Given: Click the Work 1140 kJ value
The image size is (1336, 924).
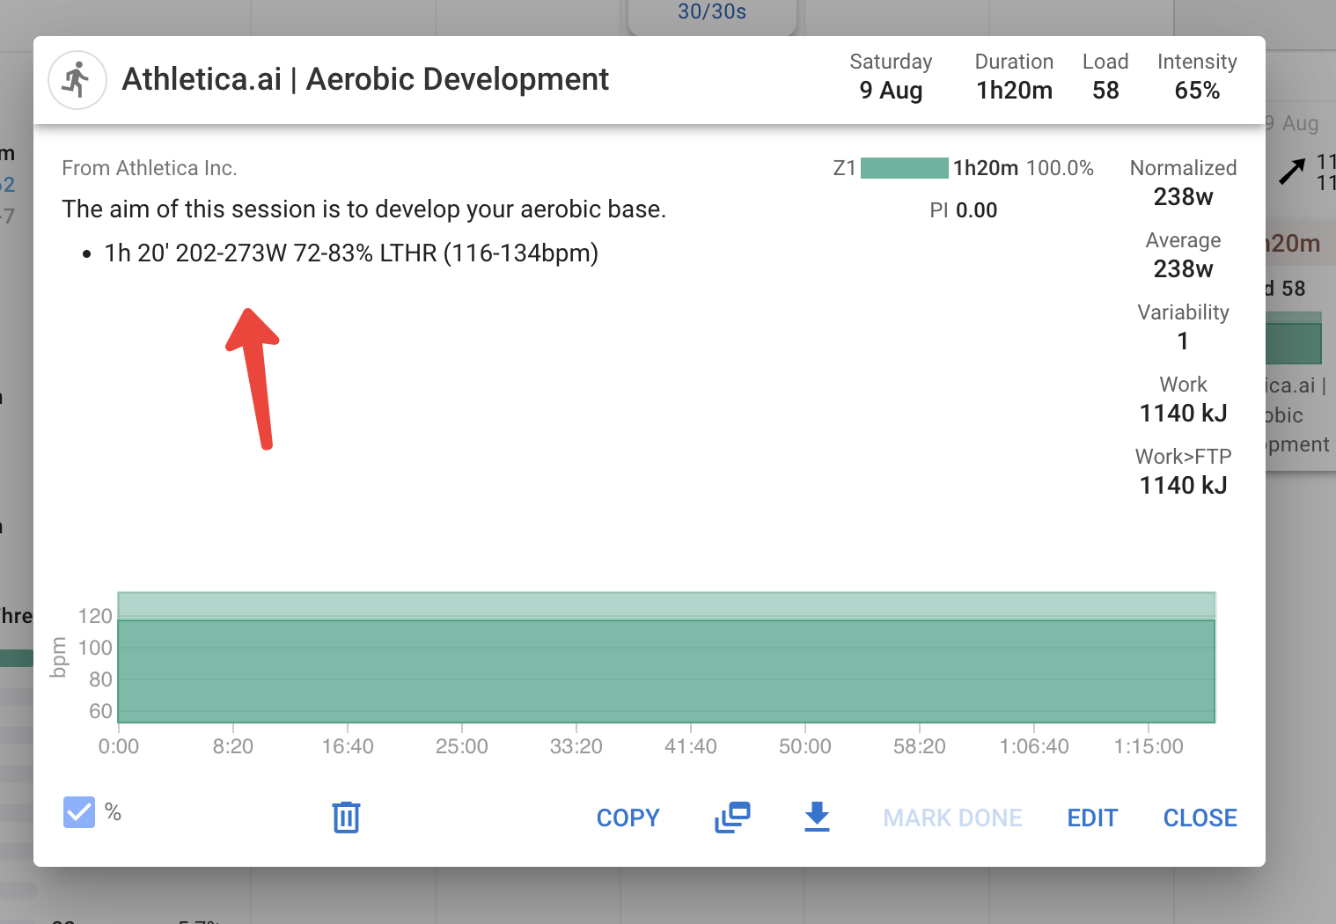Looking at the screenshot, I should [1183, 414].
